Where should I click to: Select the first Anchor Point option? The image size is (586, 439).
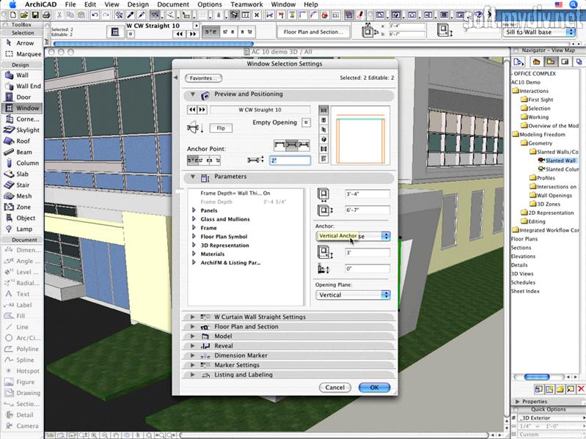[192, 161]
